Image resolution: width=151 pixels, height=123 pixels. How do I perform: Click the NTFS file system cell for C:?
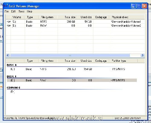point(43,21)
